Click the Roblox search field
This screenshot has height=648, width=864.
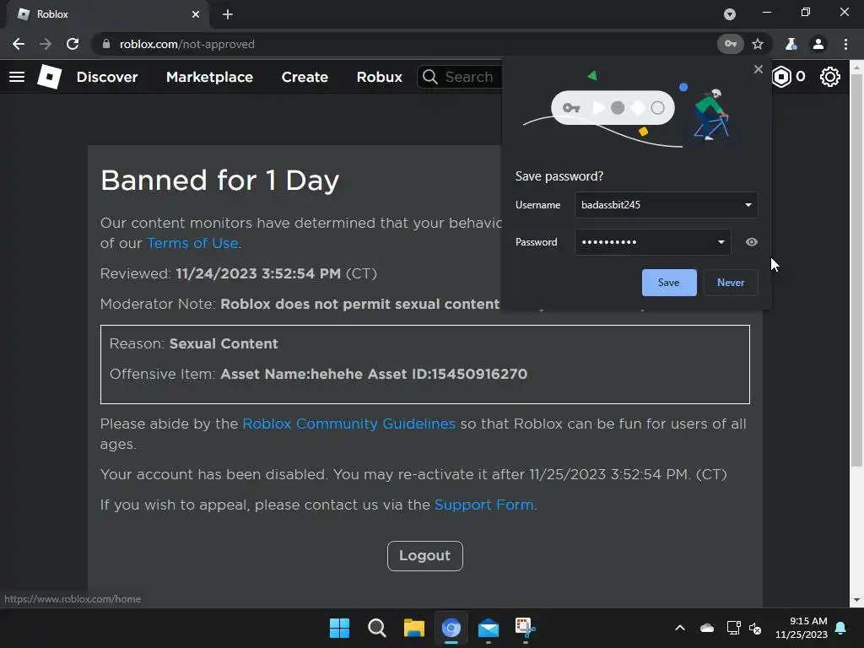(460, 77)
